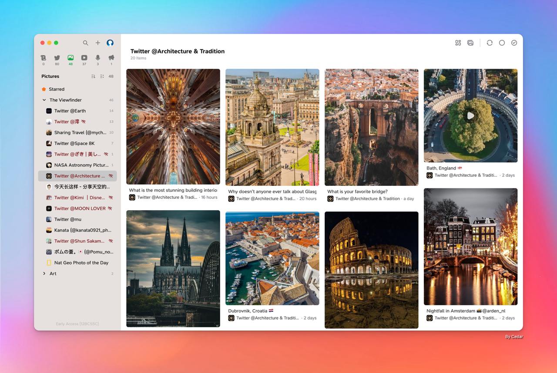Open the Amsterdam canal night photo
The height and width of the screenshot is (373, 557).
point(471,247)
